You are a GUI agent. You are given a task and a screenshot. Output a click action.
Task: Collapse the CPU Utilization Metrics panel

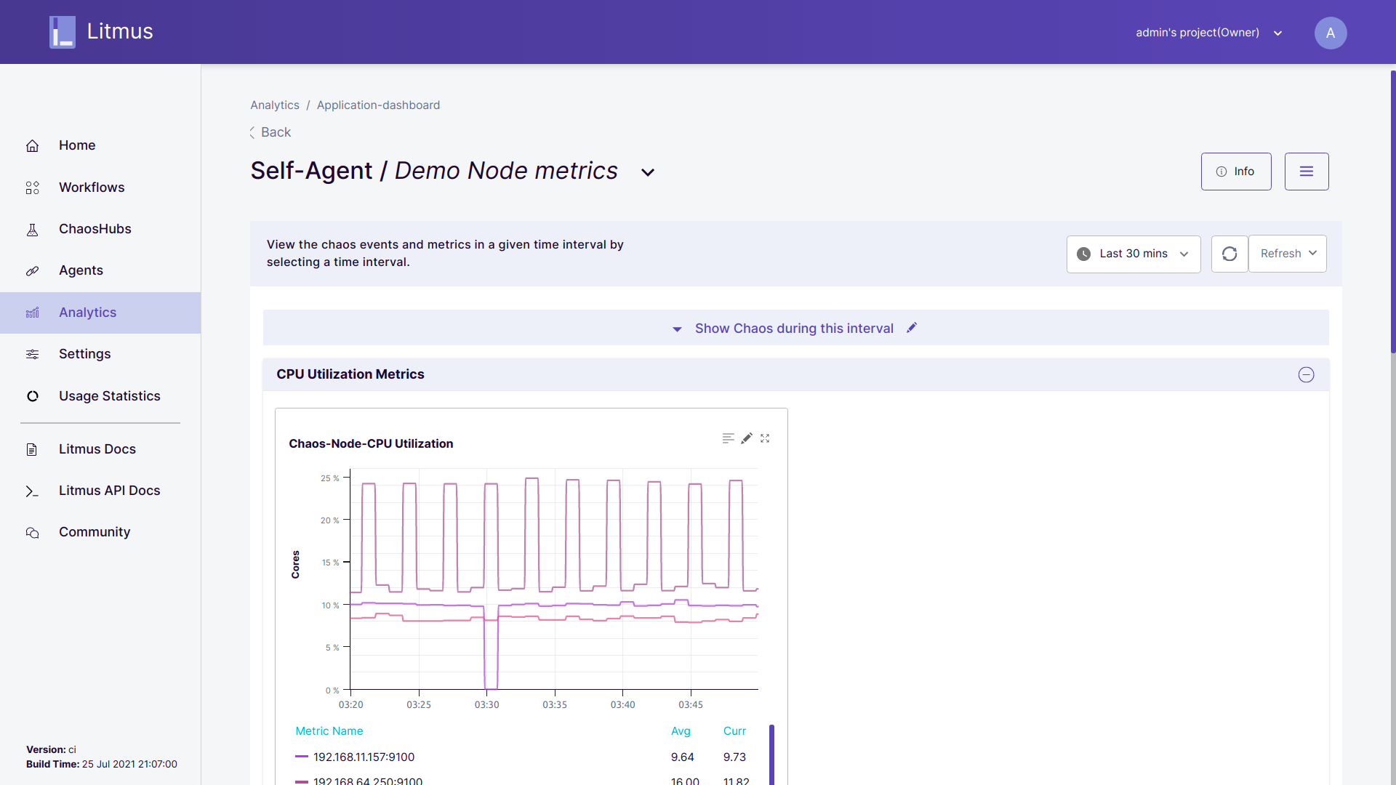[1306, 374]
